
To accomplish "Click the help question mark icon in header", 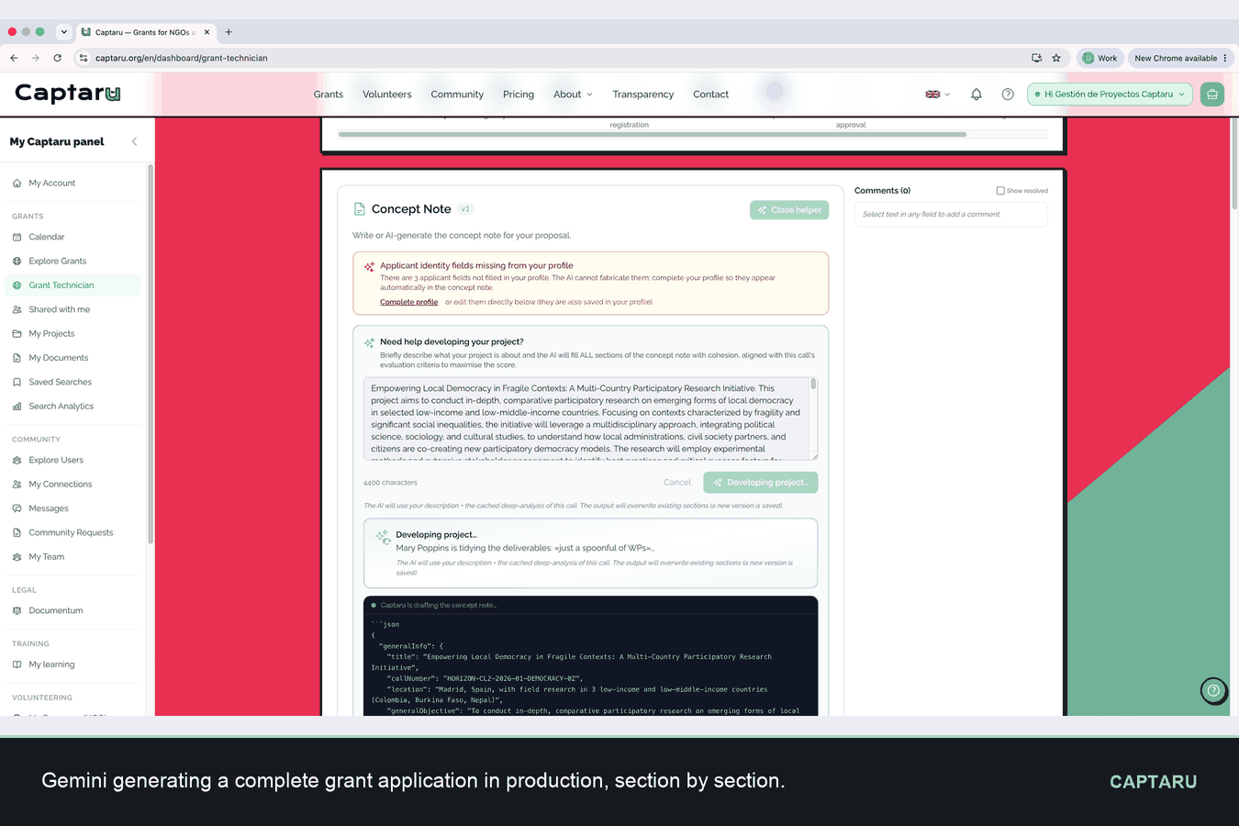I will click(1008, 95).
